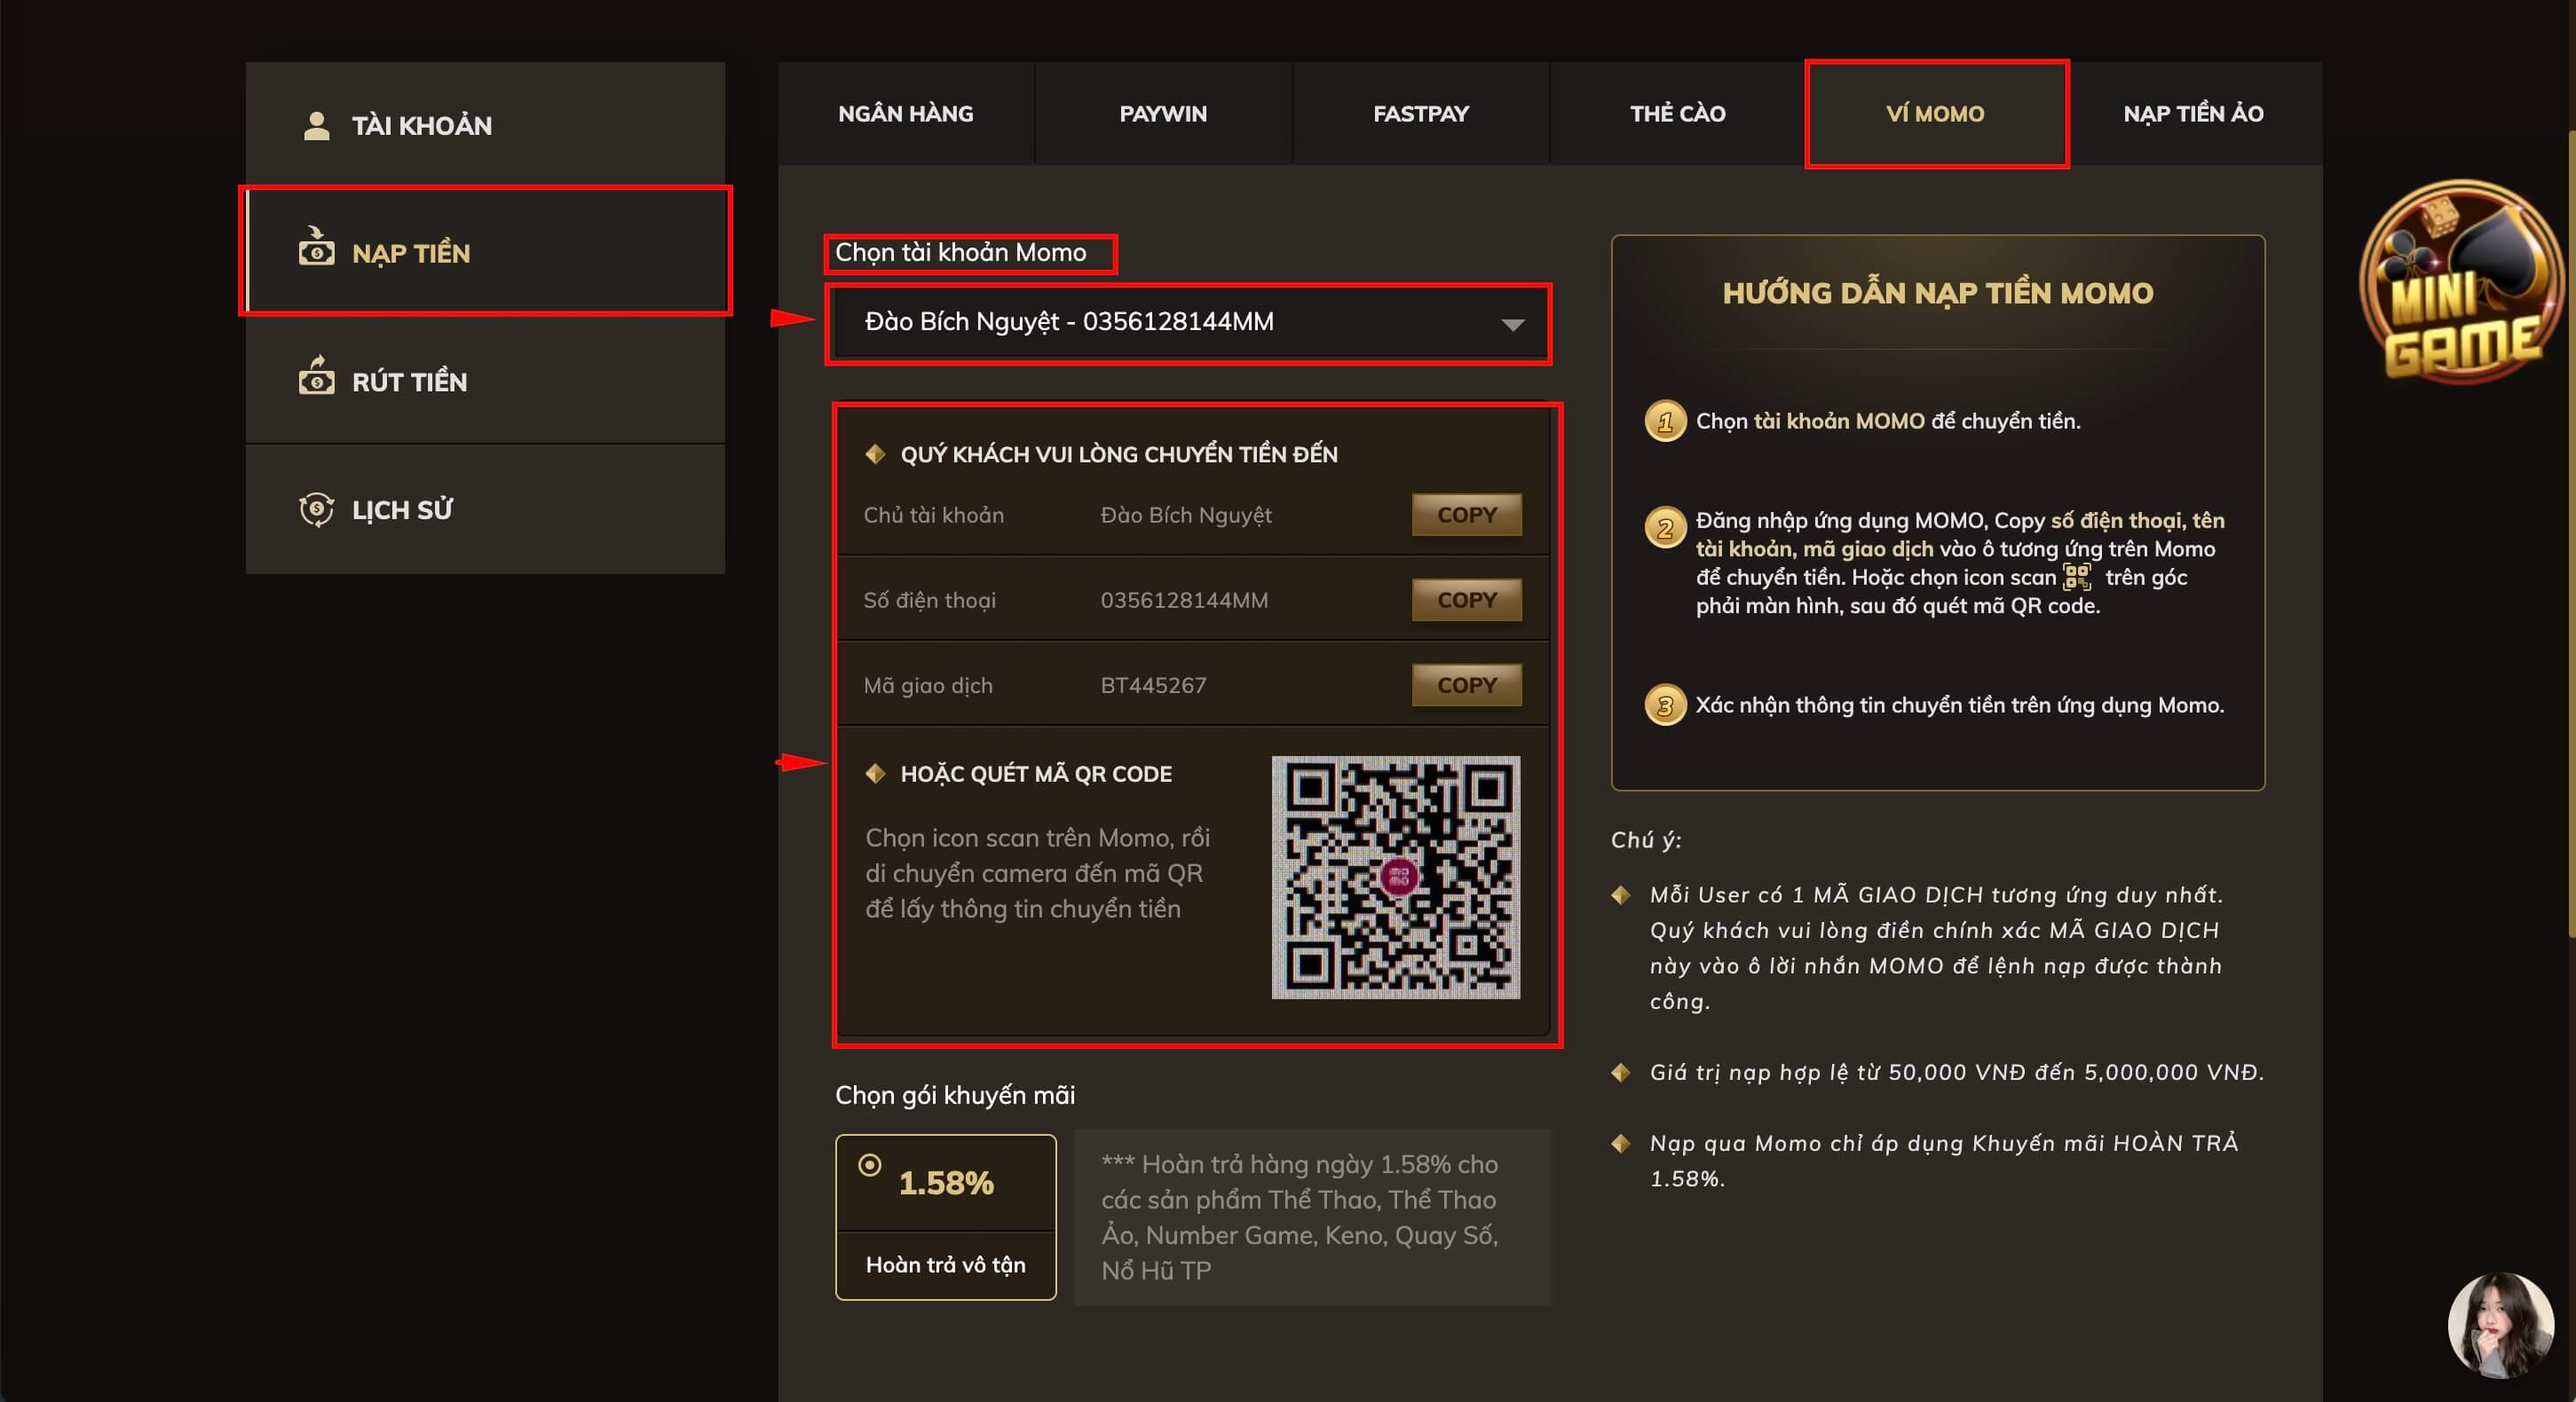
Task: Copy the Mã giao dịch code
Action: coord(1466,684)
